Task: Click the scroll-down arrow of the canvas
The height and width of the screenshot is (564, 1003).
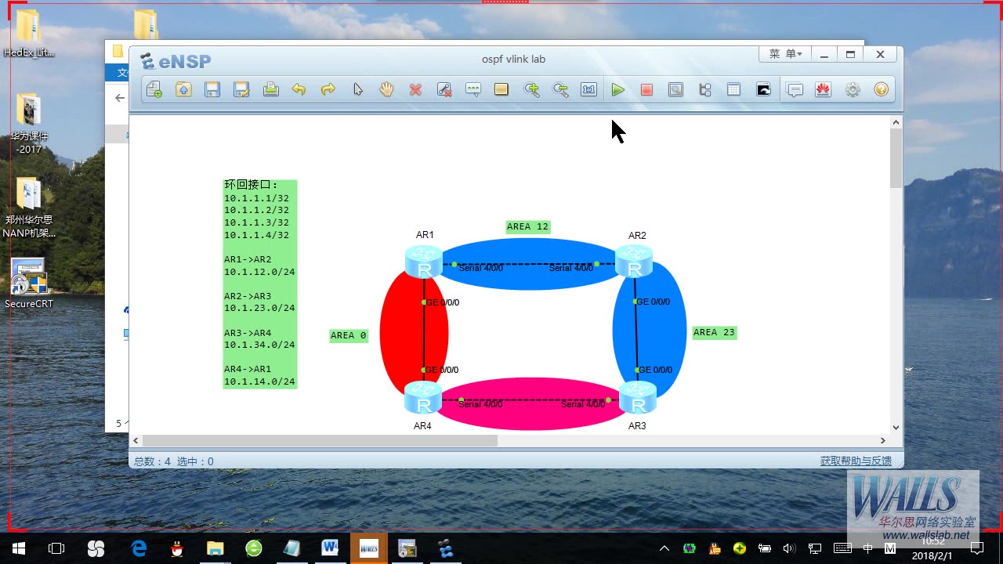Action: coord(896,428)
